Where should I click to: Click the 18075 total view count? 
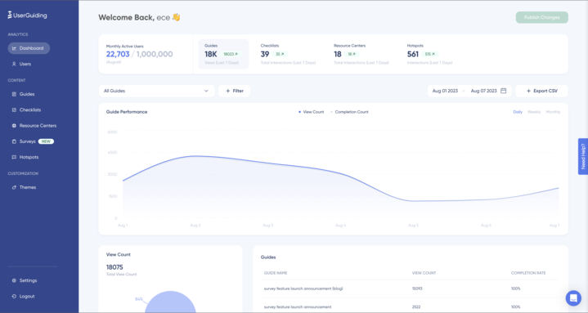click(x=114, y=267)
